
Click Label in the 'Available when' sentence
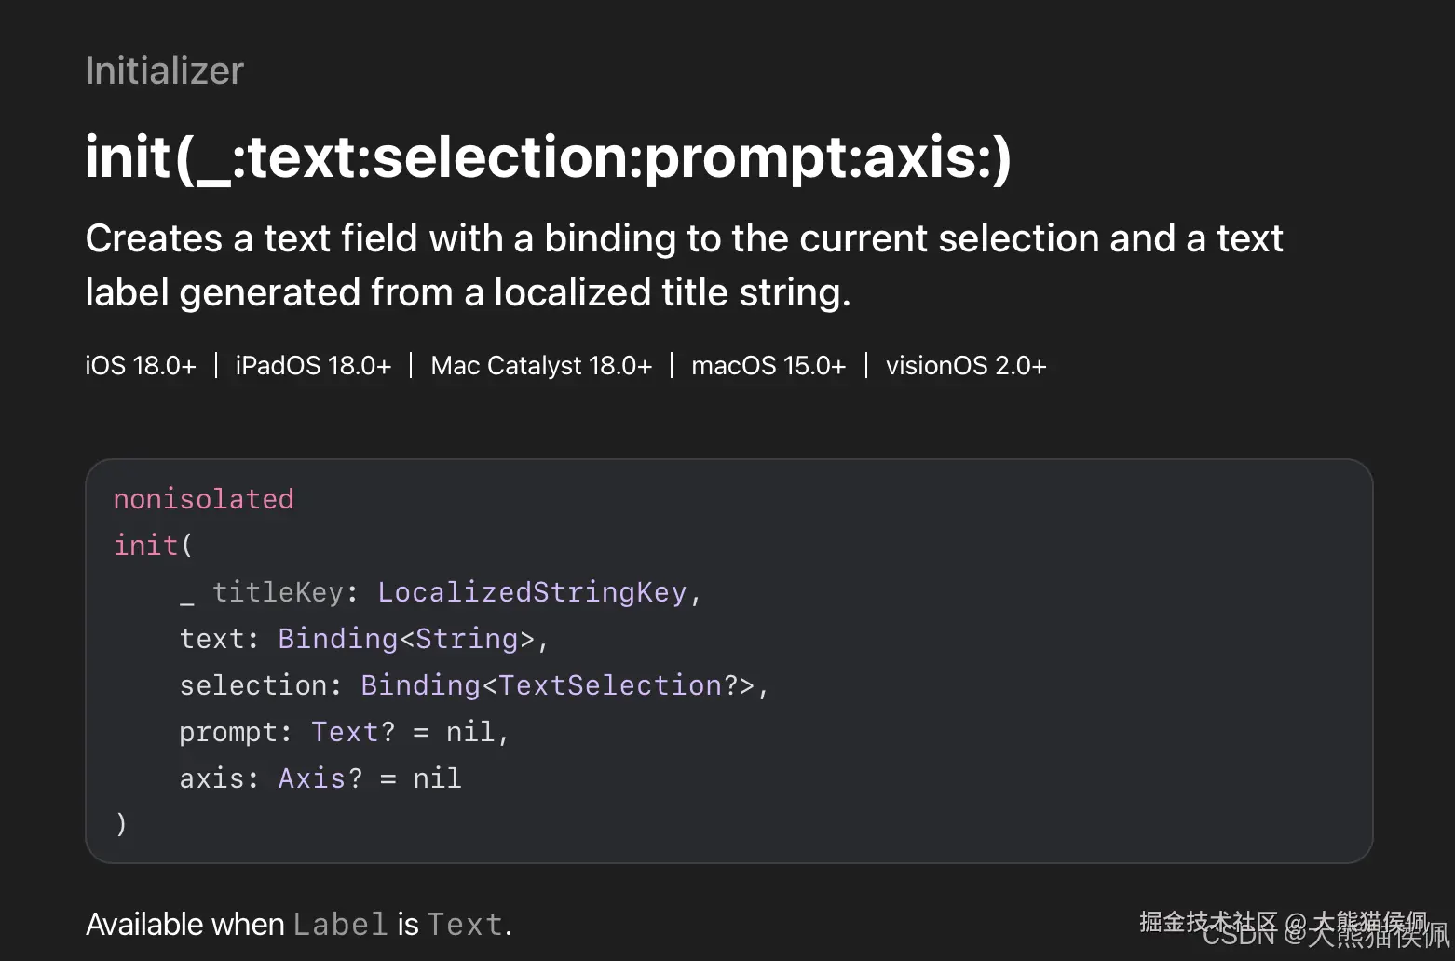click(x=340, y=925)
